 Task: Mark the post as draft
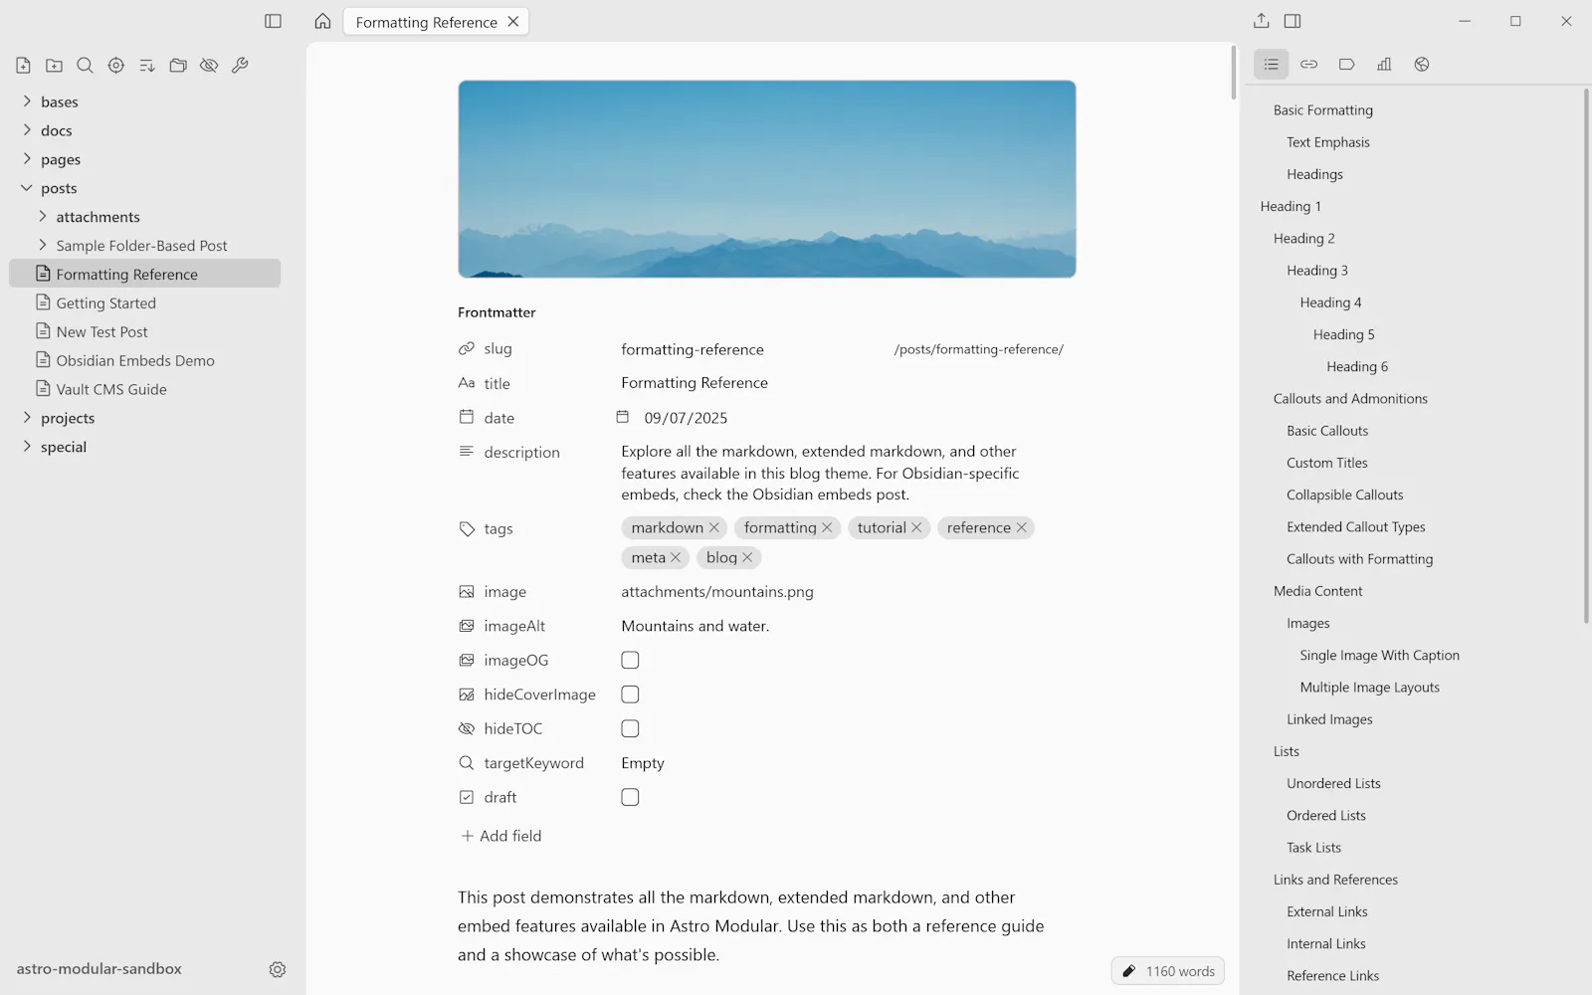coord(630,797)
